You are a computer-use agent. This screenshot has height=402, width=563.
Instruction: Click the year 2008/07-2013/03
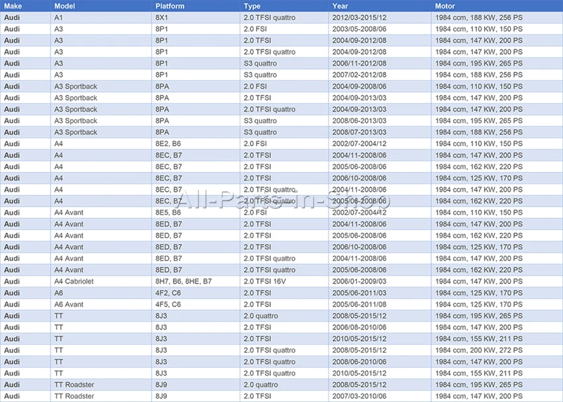click(x=359, y=132)
